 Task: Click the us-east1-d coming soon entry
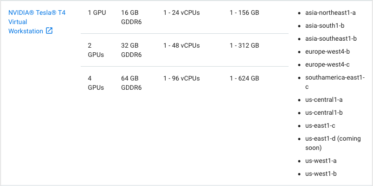coord(333,143)
